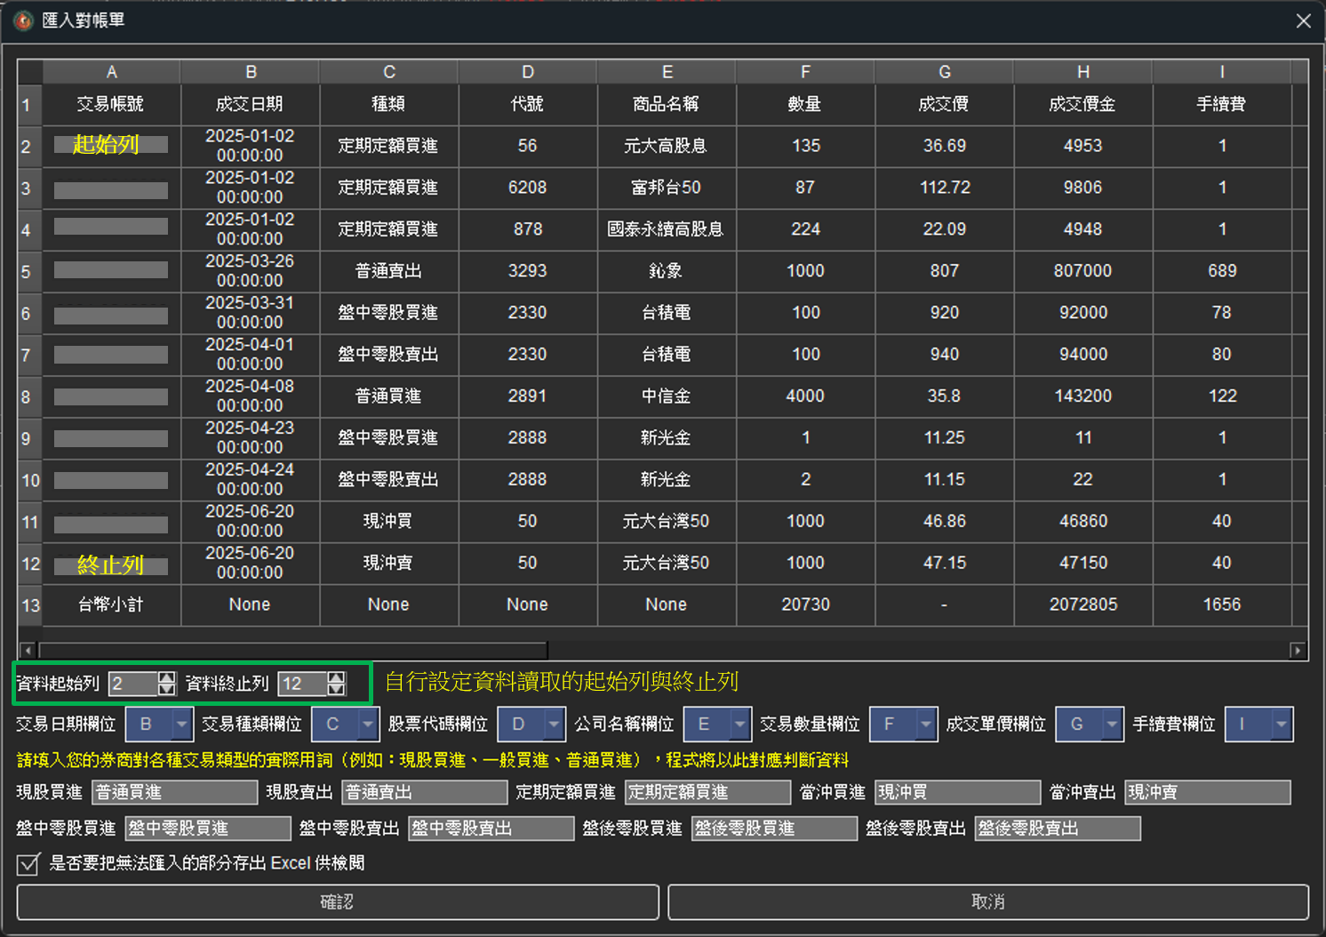Click cell 現沖買 in row 11
1326x937 pixels.
[x=389, y=522]
